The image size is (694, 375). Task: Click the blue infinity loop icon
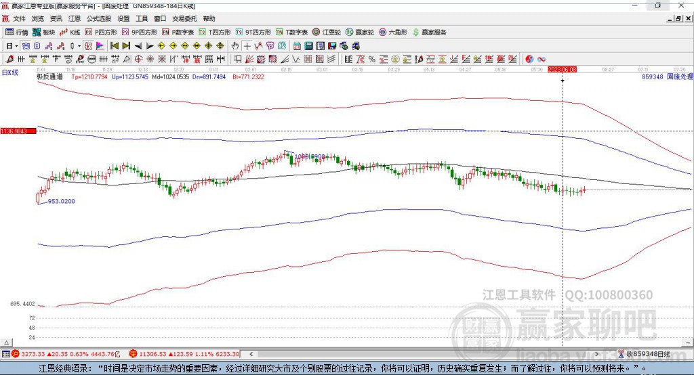pos(542,60)
